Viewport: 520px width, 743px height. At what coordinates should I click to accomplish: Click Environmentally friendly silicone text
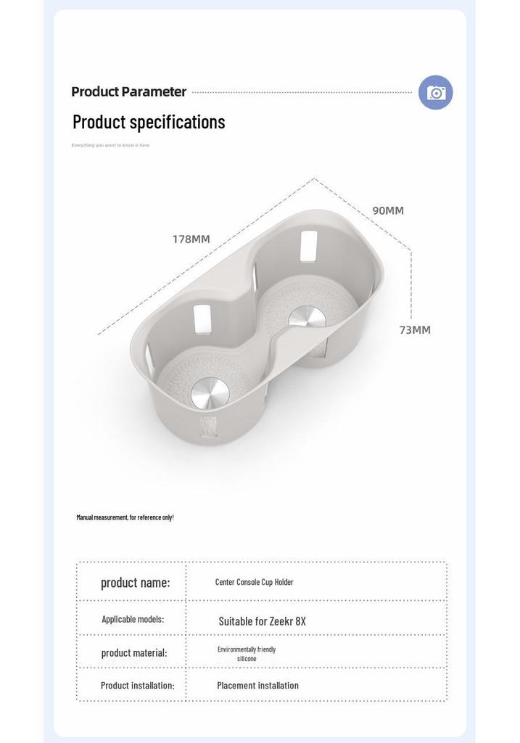click(247, 654)
